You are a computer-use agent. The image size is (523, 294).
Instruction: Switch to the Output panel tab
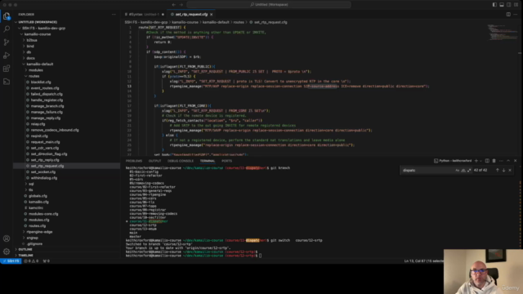pos(154,161)
